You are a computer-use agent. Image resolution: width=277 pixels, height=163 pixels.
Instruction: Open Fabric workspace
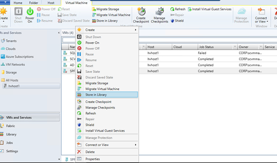[x=30, y=126]
